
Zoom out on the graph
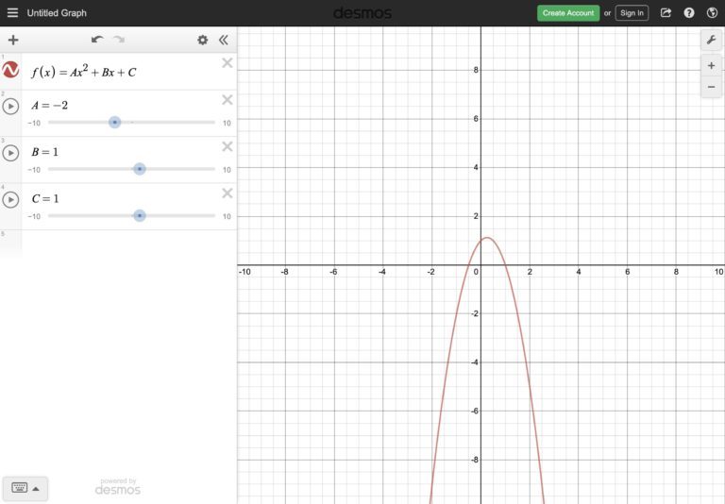tap(712, 87)
